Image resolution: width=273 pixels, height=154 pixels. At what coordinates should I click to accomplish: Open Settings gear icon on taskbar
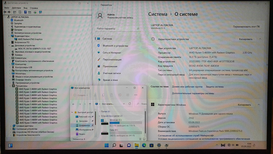[159, 145]
